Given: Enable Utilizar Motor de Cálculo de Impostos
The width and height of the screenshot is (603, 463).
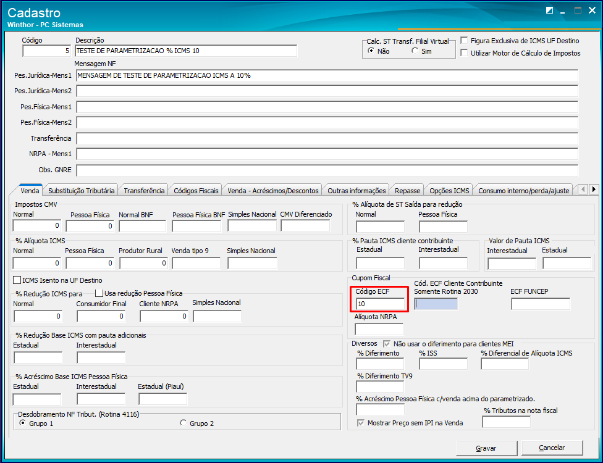Looking at the screenshot, I should click(x=464, y=52).
